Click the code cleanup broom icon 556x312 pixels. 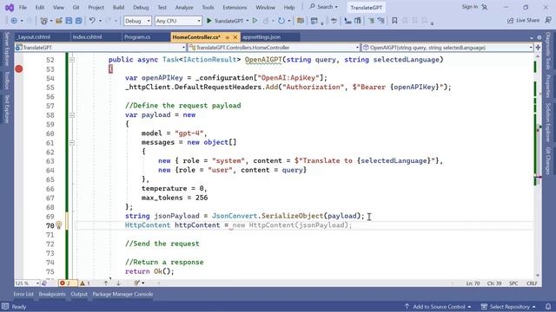pyautogui.click(x=137, y=283)
